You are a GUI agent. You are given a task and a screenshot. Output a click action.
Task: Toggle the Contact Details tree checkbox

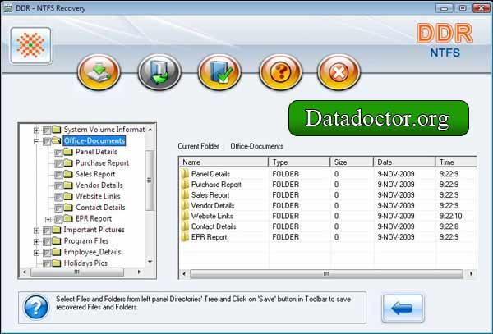[58, 208]
